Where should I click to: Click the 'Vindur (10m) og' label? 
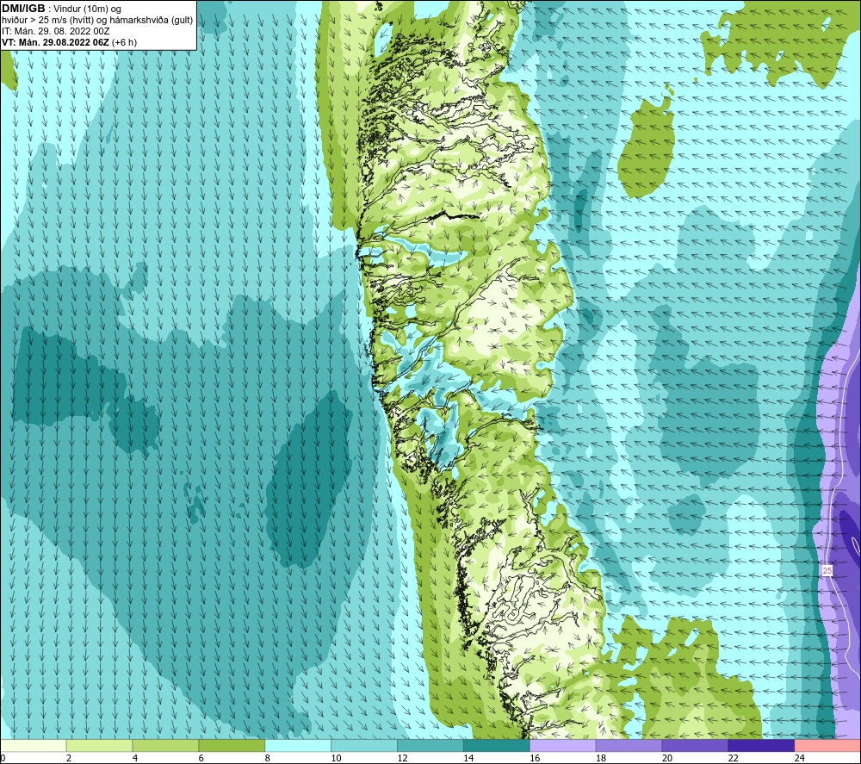[87, 9]
